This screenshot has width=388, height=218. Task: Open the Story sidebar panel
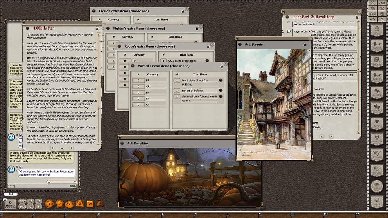377,92
